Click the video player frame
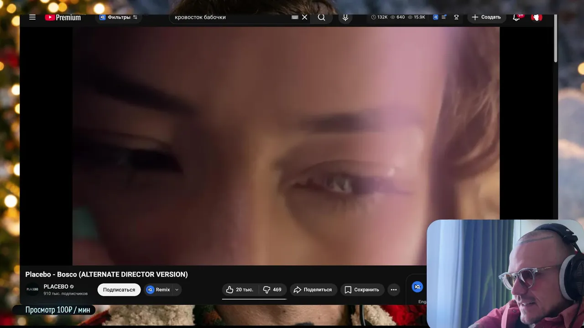The height and width of the screenshot is (328, 584). [286, 146]
